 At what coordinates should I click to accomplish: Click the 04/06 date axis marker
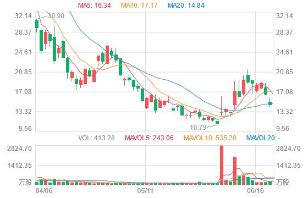tap(44, 190)
